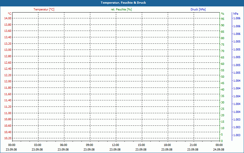Select the 20 humidity tick label
This screenshot has width=244, height=153.
click(223, 115)
